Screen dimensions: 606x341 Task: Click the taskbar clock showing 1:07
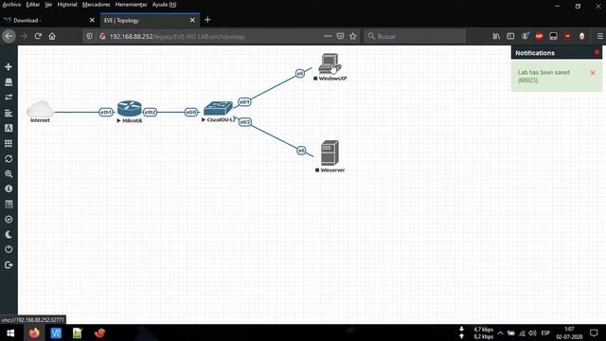pyautogui.click(x=569, y=332)
